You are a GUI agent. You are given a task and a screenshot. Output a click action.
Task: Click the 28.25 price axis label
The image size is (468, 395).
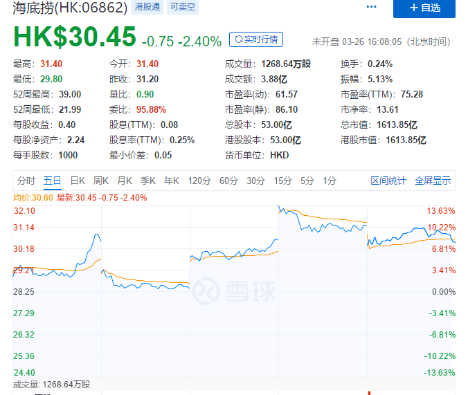point(24,291)
